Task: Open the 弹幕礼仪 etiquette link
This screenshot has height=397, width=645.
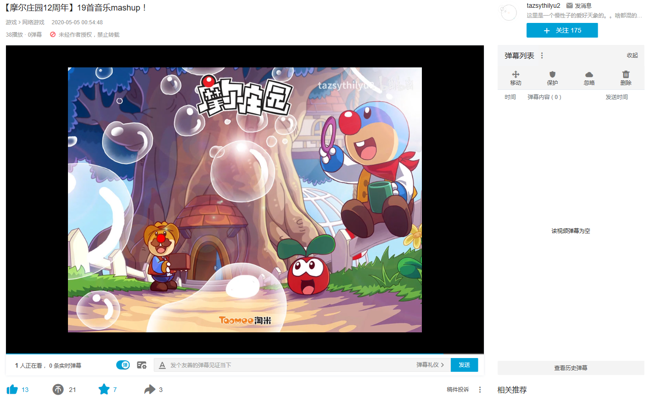Action: (x=430, y=365)
